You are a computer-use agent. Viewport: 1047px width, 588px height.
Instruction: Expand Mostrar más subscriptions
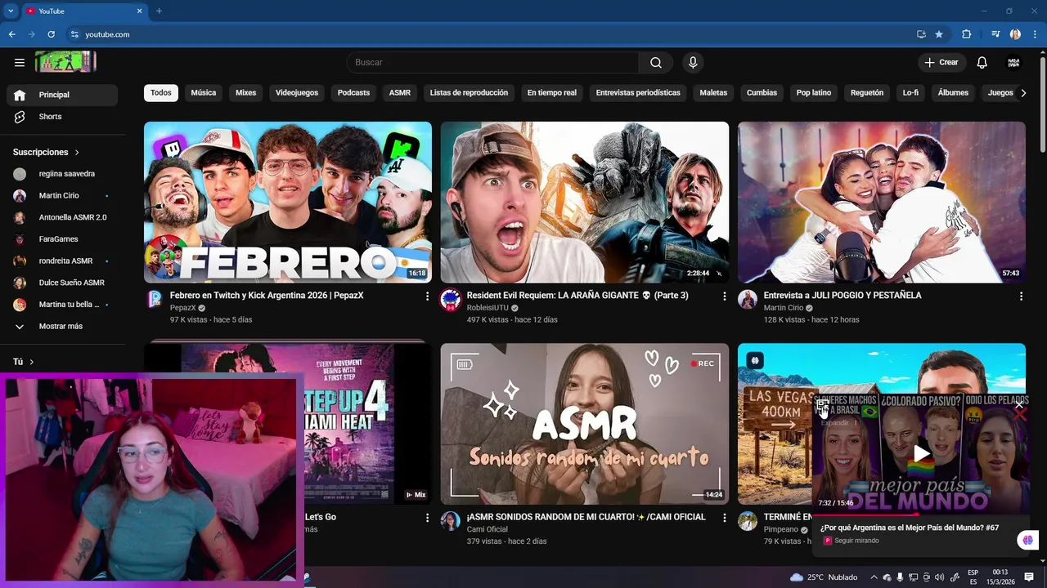tap(62, 327)
